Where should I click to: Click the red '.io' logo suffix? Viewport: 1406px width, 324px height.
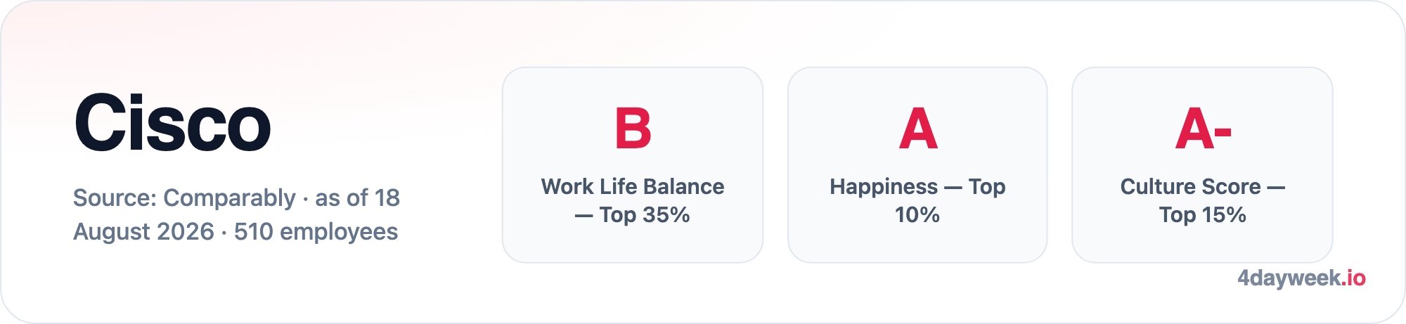click(x=1353, y=278)
